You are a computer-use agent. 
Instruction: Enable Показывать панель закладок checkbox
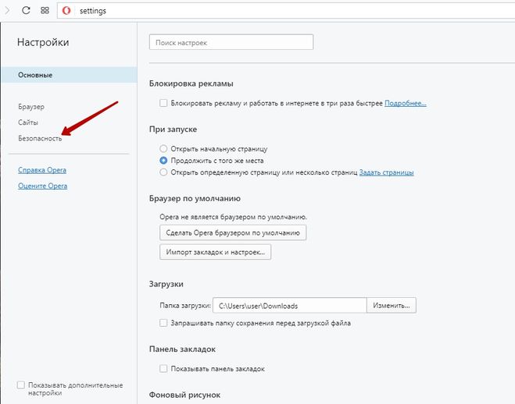pyautogui.click(x=163, y=368)
